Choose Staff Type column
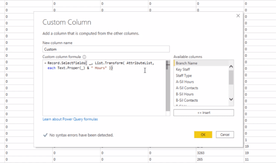 [x=201, y=76]
